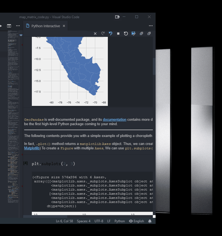Collapse all cell inputs

(x=149, y=34)
